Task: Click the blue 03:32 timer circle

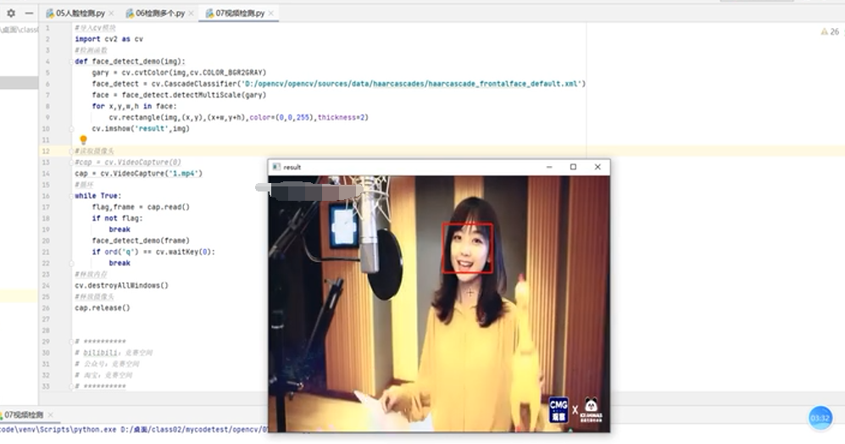Action: click(820, 418)
